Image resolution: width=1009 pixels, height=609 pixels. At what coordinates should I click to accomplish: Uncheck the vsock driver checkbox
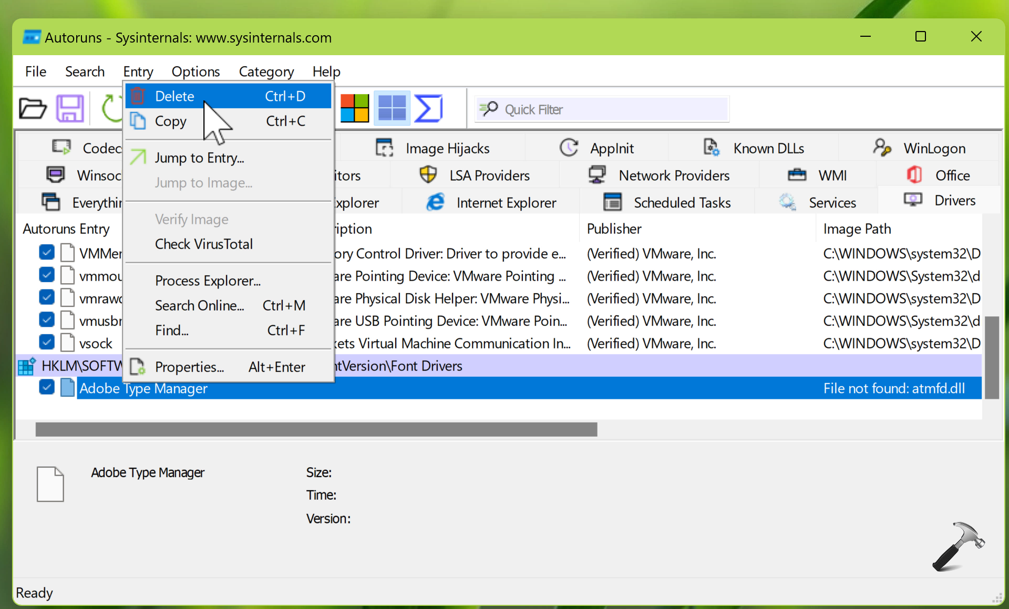47,343
